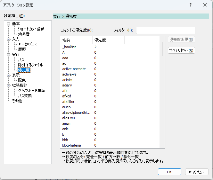Select 実行 in the settings tree
The width and height of the screenshot is (213, 180).
(x=16, y=55)
